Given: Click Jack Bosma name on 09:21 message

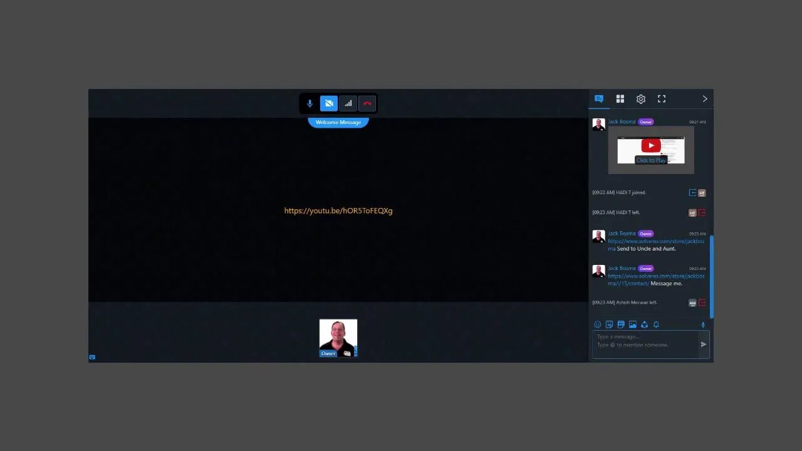Looking at the screenshot, I should tap(622, 122).
